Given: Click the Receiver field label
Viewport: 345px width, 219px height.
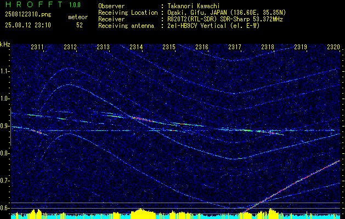Looking at the screenshot, I should point(111,19).
